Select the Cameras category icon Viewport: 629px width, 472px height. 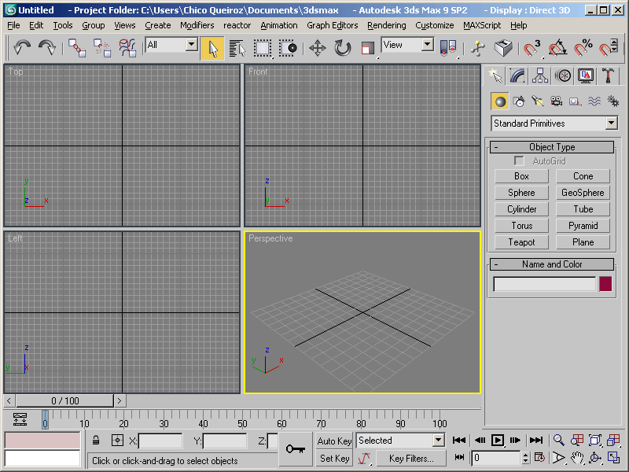(x=557, y=101)
